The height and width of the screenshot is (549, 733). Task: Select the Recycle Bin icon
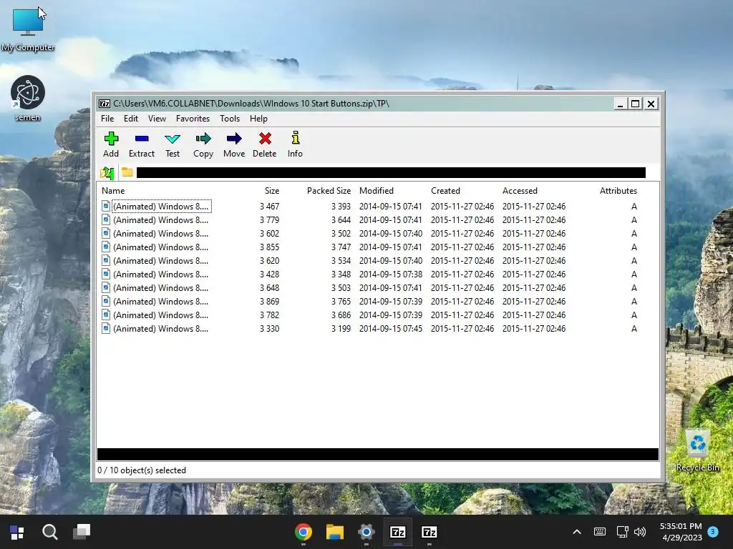coord(697,450)
